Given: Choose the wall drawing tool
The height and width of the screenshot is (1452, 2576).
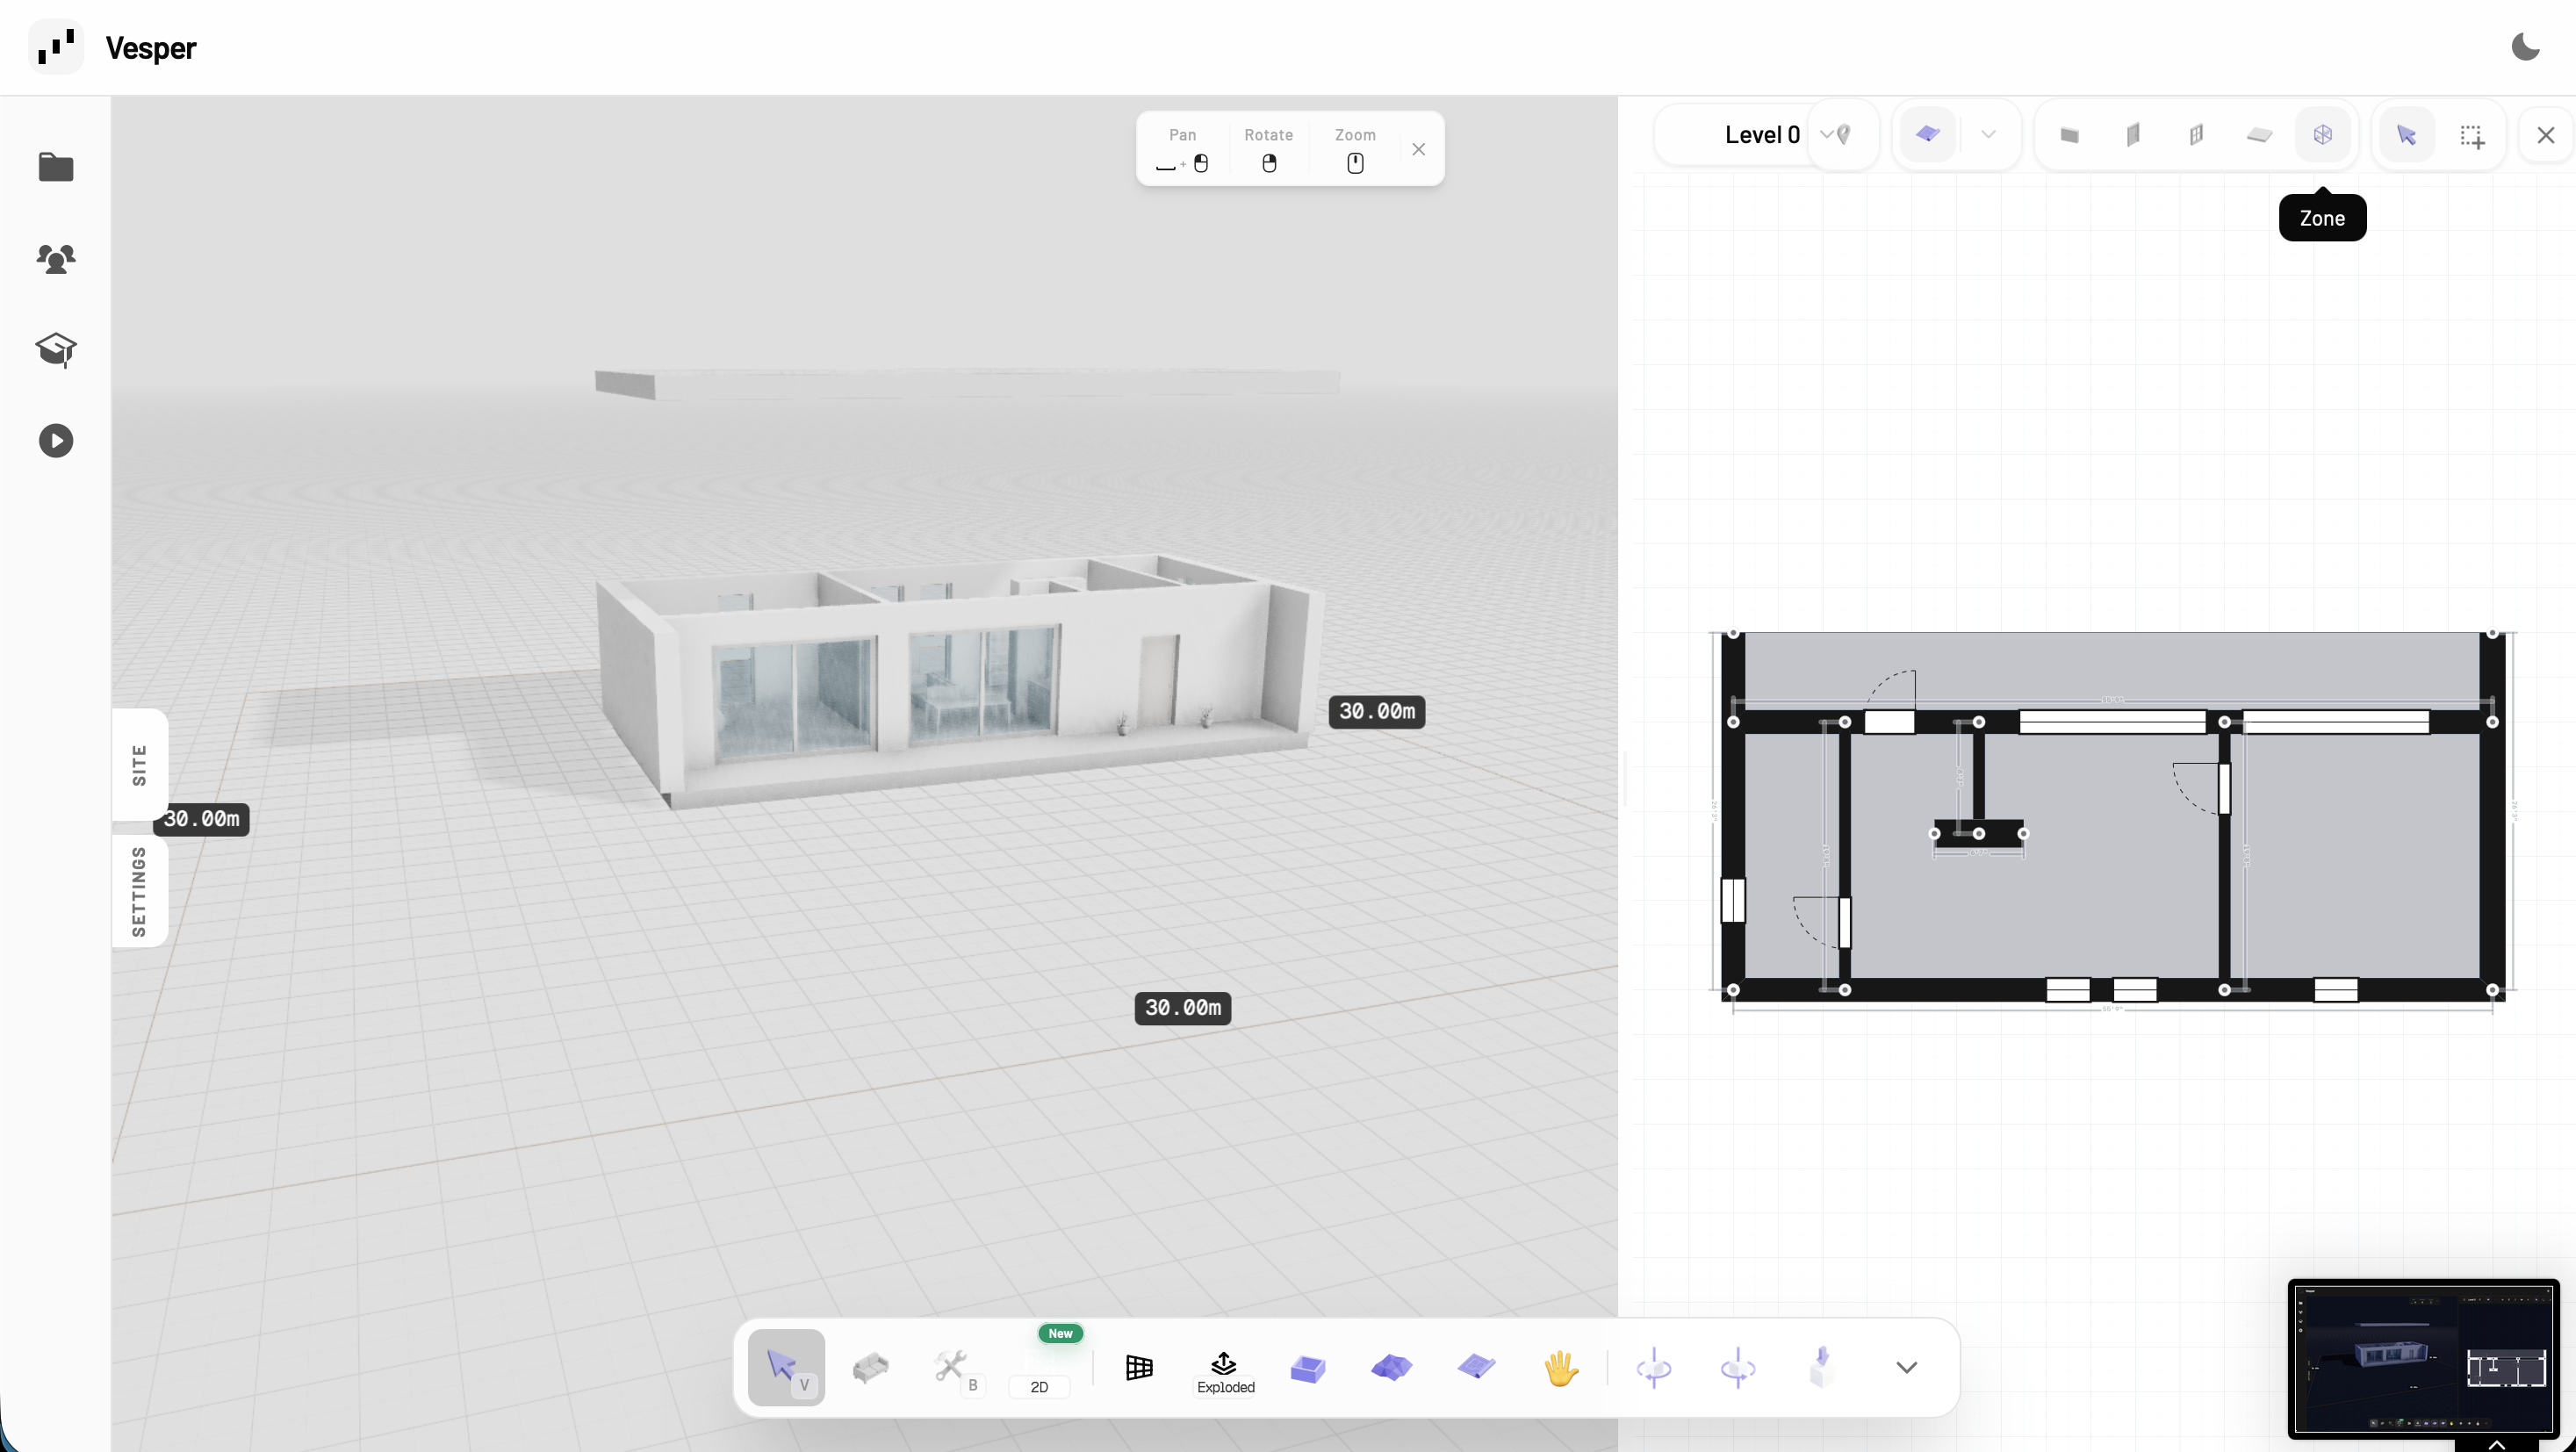Looking at the screenshot, I should click(x=2070, y=135).
